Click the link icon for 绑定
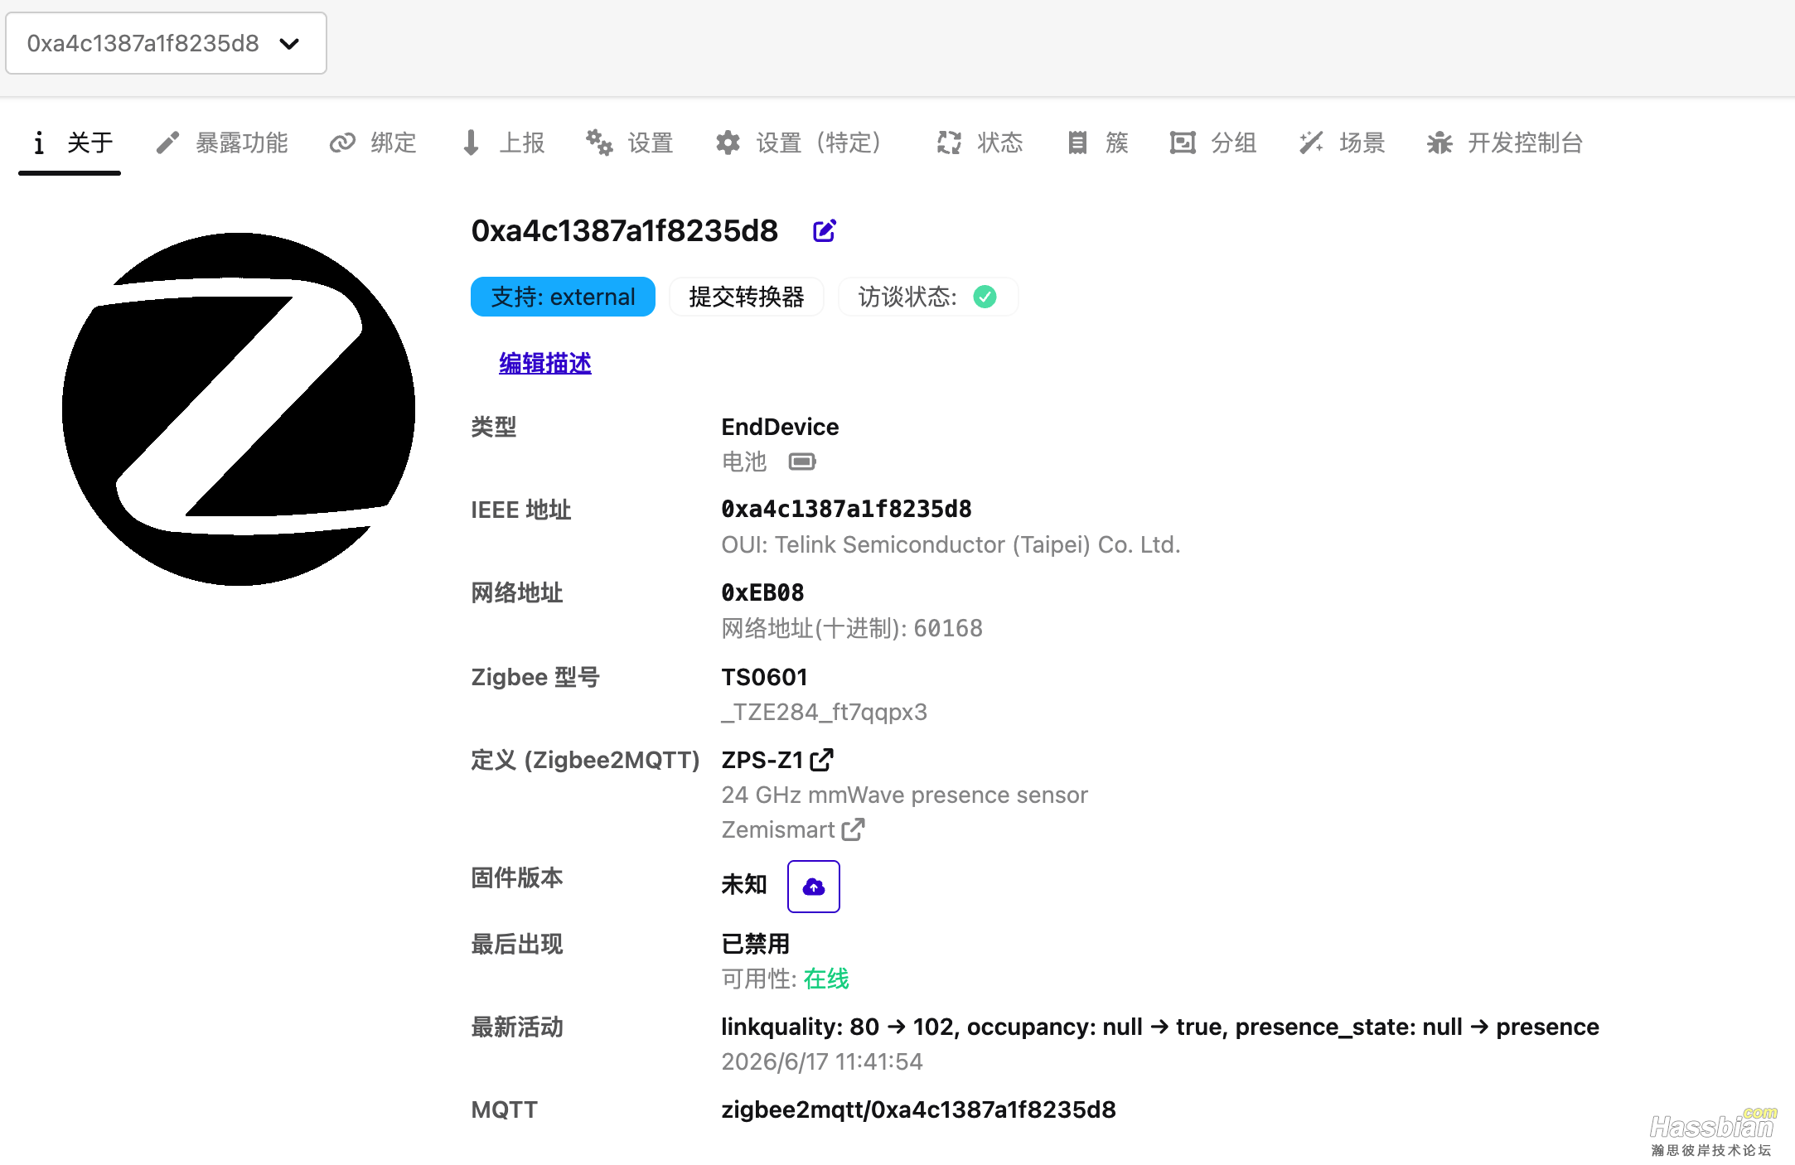 pyautogui.click(x=342, y=143)
